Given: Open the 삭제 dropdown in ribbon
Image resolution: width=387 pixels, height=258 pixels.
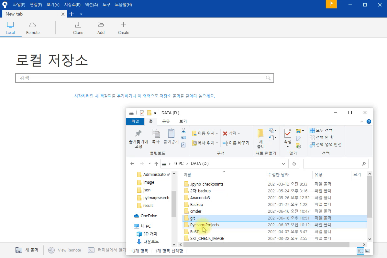Looking at the screenshot, I should (x=231, y=133).
